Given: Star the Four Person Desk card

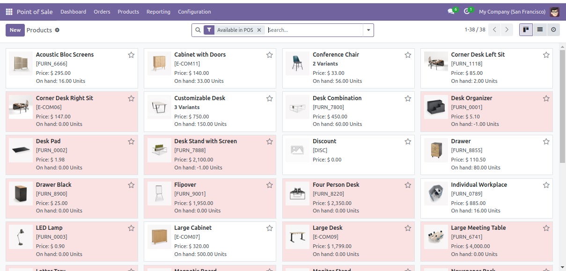Looking at the screenshot, I should pos(408,185).
